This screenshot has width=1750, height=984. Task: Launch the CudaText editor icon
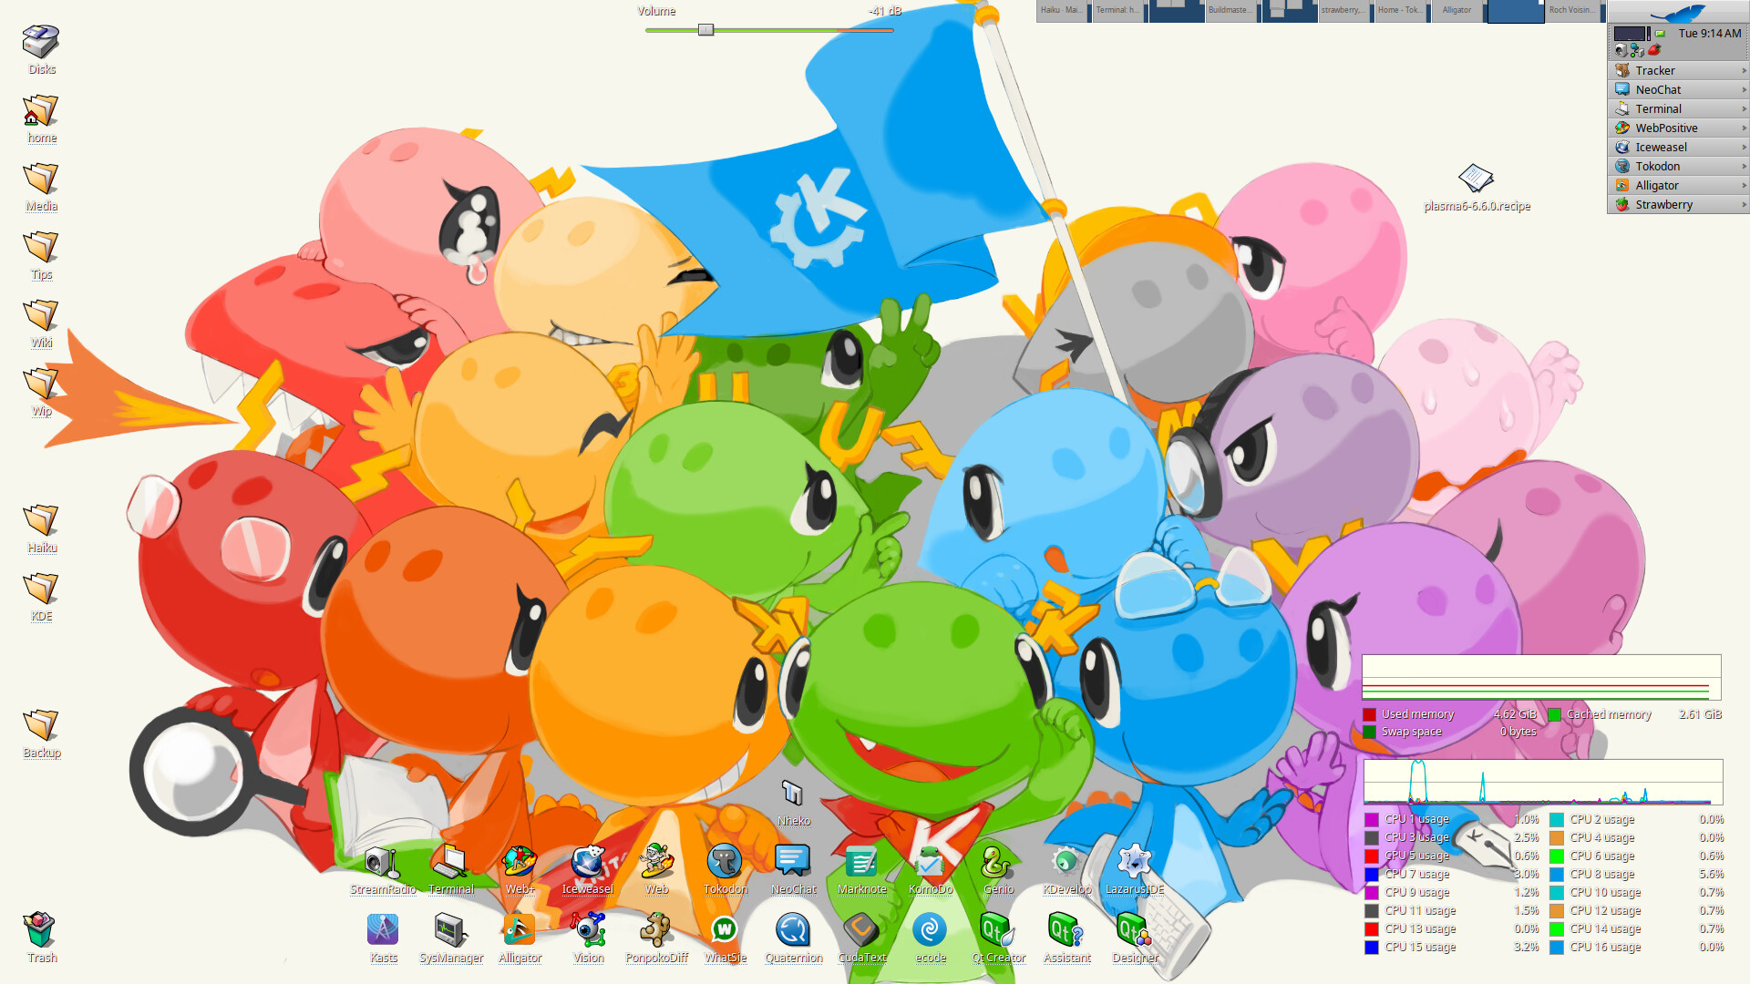pos(861,930)
